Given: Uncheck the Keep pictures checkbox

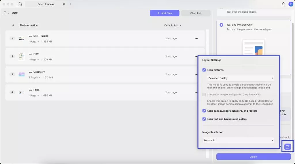Looking at the screenshot, I should (x=204, y=70).
